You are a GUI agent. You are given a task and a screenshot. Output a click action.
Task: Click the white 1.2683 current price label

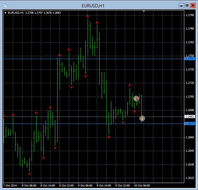pyautogui.click(x=189, y=117)
